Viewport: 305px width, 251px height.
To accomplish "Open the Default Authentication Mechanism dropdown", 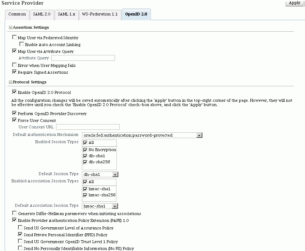I will tap(199, 135).
